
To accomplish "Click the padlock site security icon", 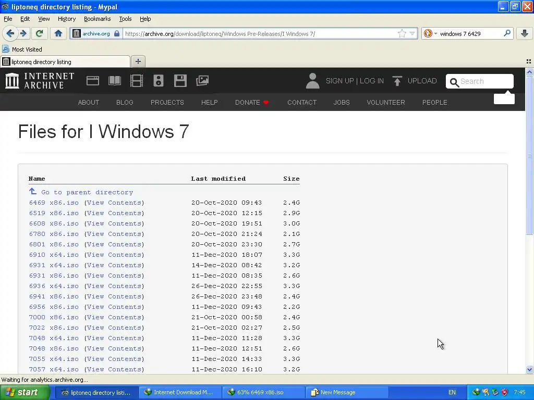I will (x=117, y=33).
